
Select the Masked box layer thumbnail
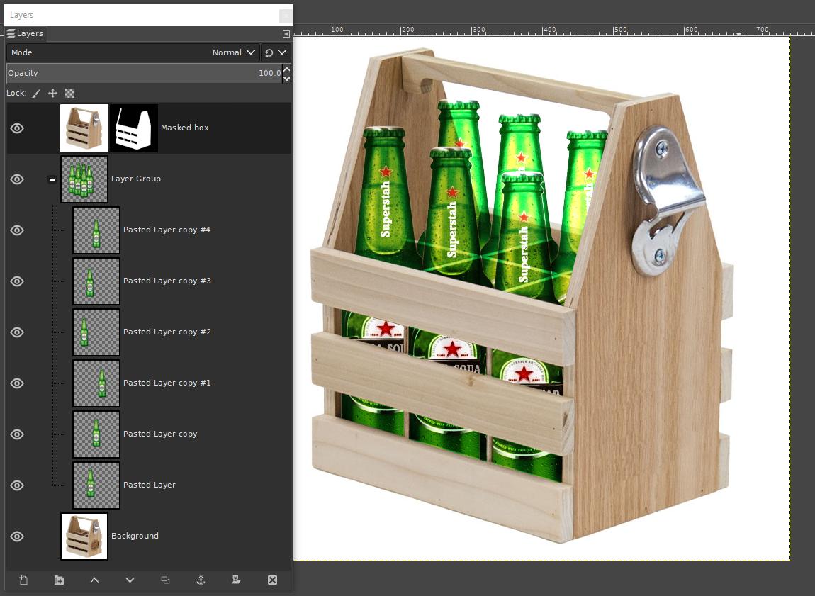pyautogui.click(x=84, y=128)
